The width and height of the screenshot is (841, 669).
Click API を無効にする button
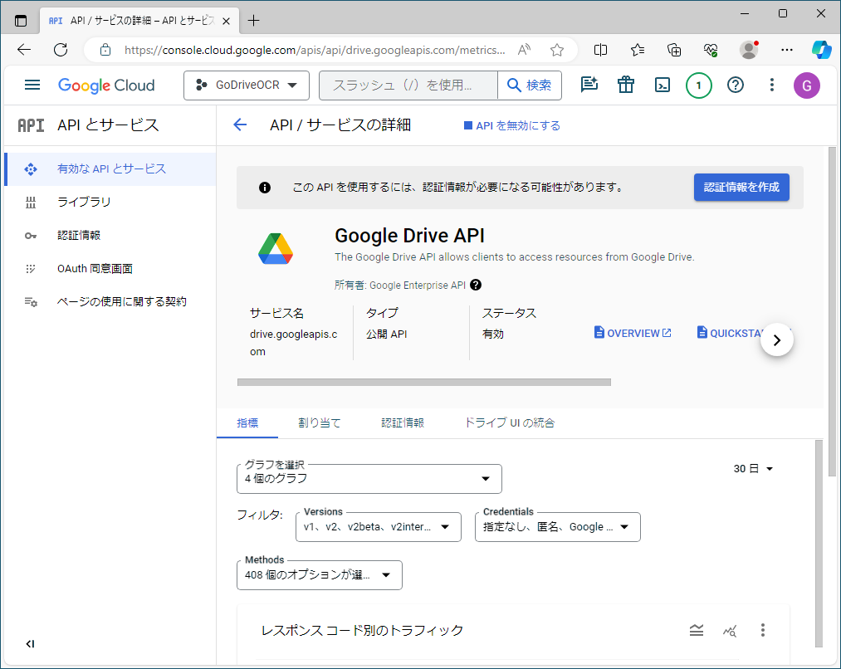click(x=512, y=125)
